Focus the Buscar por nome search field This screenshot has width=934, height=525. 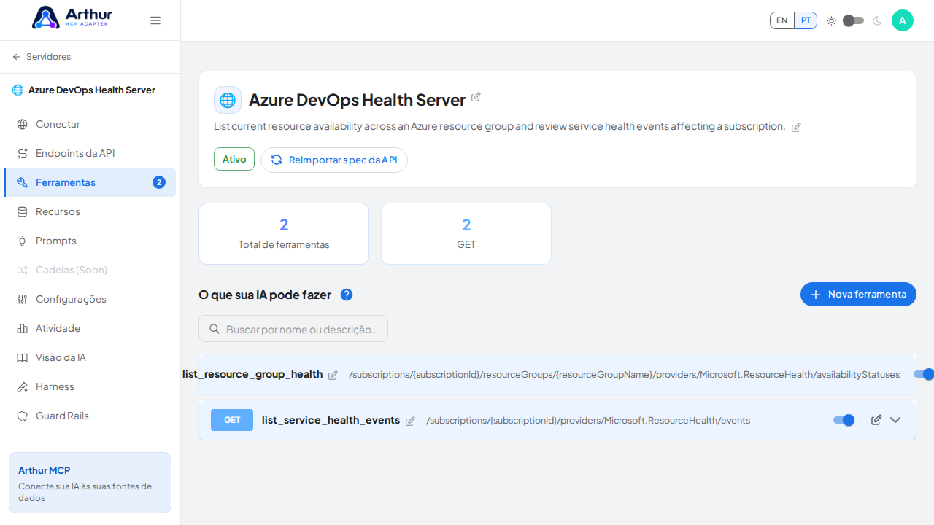[x=293, y=329]
